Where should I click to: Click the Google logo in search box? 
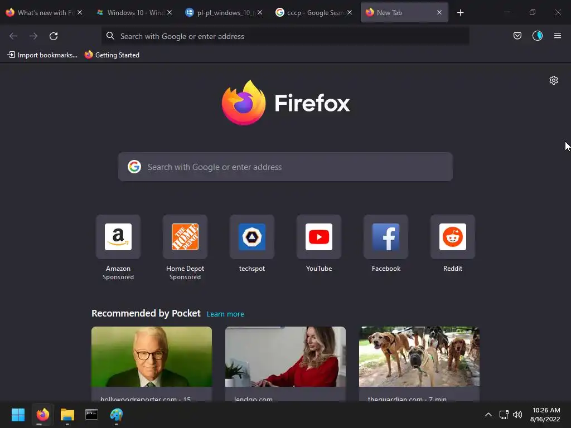point(134,167)
